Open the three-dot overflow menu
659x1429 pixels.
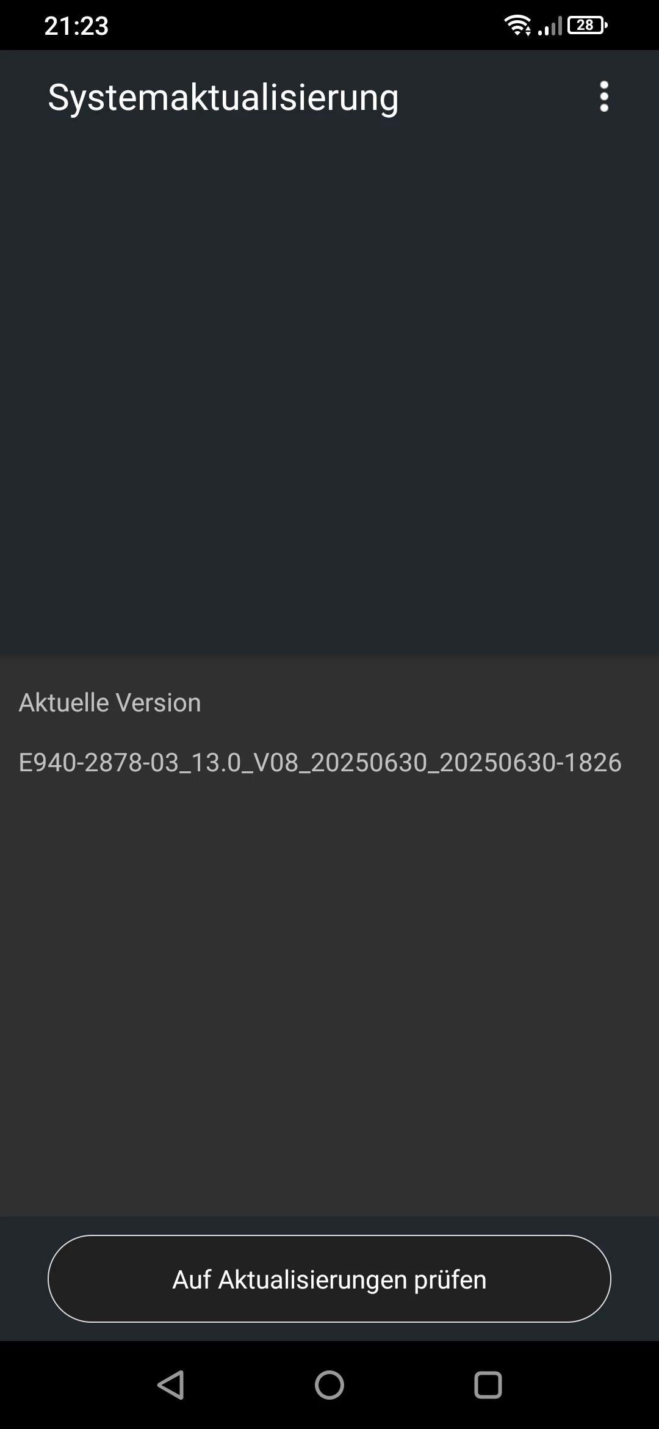[604, 96]
